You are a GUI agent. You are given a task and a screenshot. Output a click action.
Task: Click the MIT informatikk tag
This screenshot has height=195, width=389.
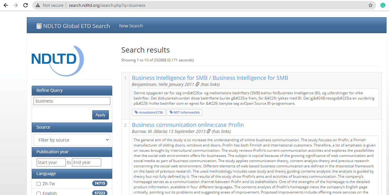pos(185,112)
